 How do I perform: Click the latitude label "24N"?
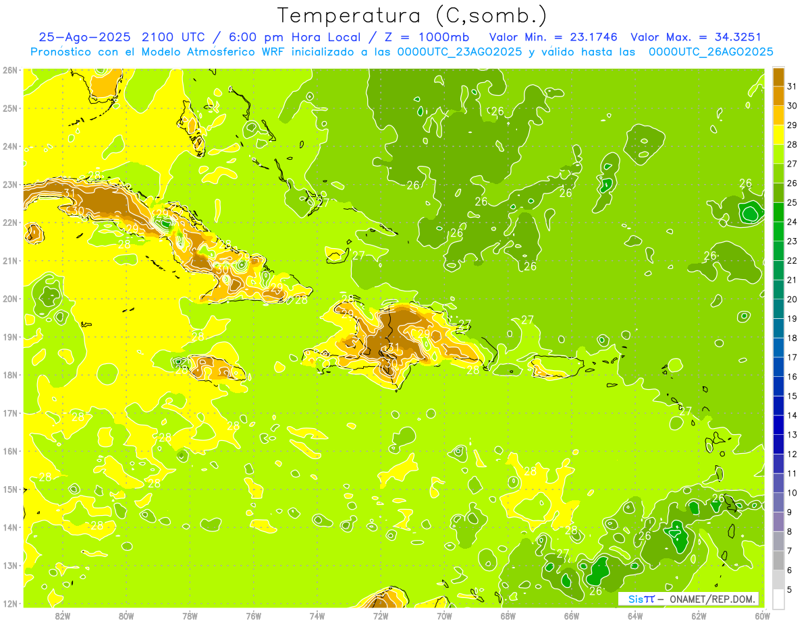point(10,146)
